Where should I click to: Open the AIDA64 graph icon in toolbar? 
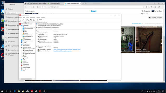pos(33,20)
